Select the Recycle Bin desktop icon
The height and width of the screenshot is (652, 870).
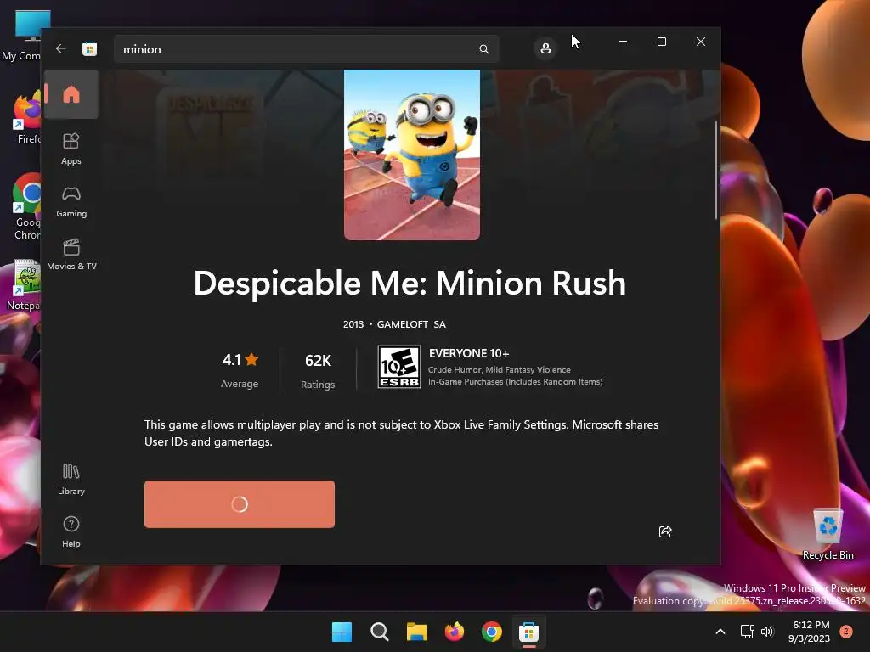point(828,534)
